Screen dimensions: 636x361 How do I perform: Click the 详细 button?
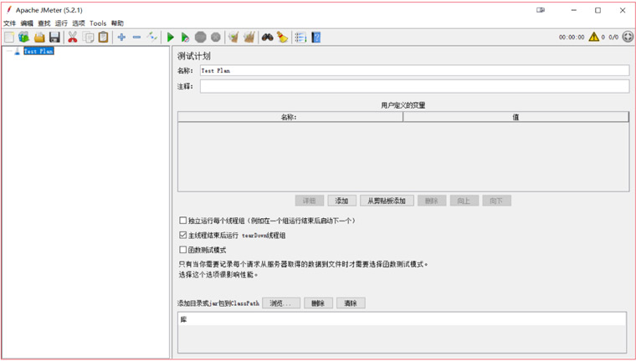coord(310,201)
